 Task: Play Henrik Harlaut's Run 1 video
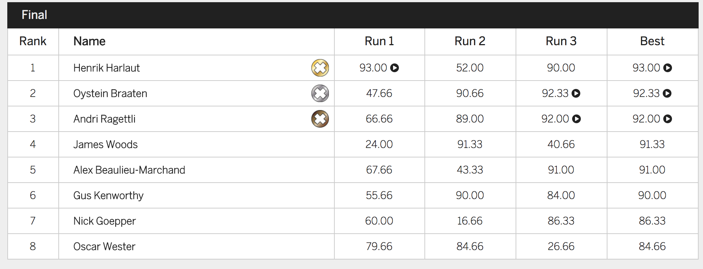395,68
